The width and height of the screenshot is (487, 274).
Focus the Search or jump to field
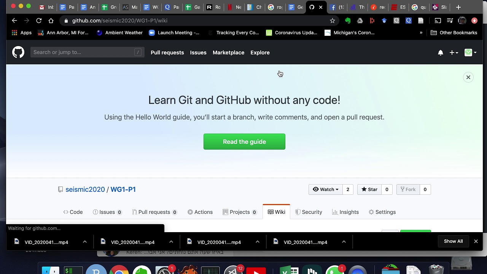point(87,52)
